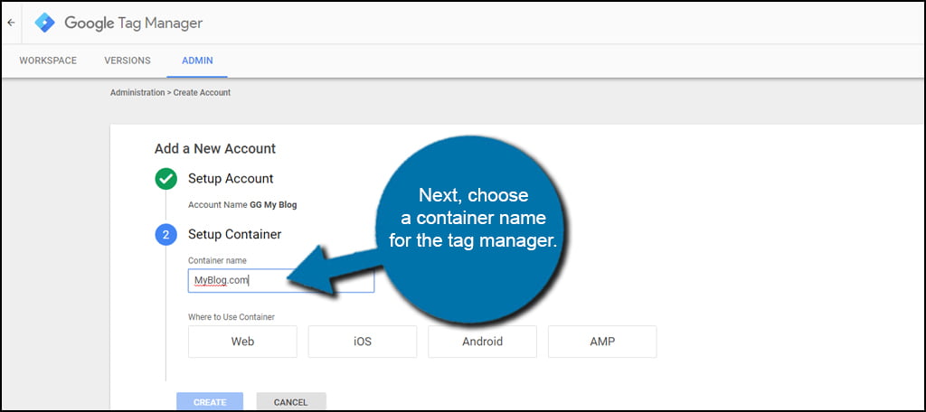Choose AMP as container platform

[x=602, y=342]
